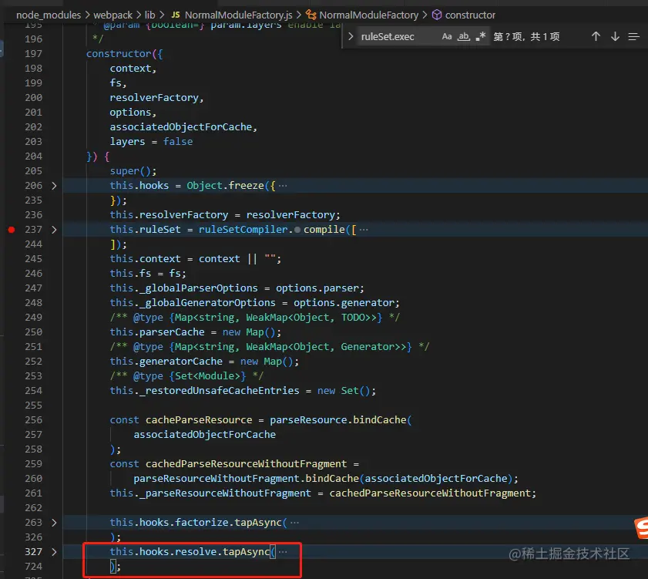This screenshot has height=579, width=648.
Task: Expand folded code at line 327
Action: point(53,552)
